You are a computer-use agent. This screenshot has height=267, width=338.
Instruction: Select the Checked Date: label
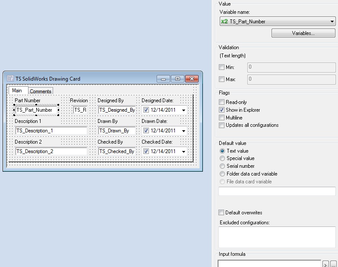[157, 141]
